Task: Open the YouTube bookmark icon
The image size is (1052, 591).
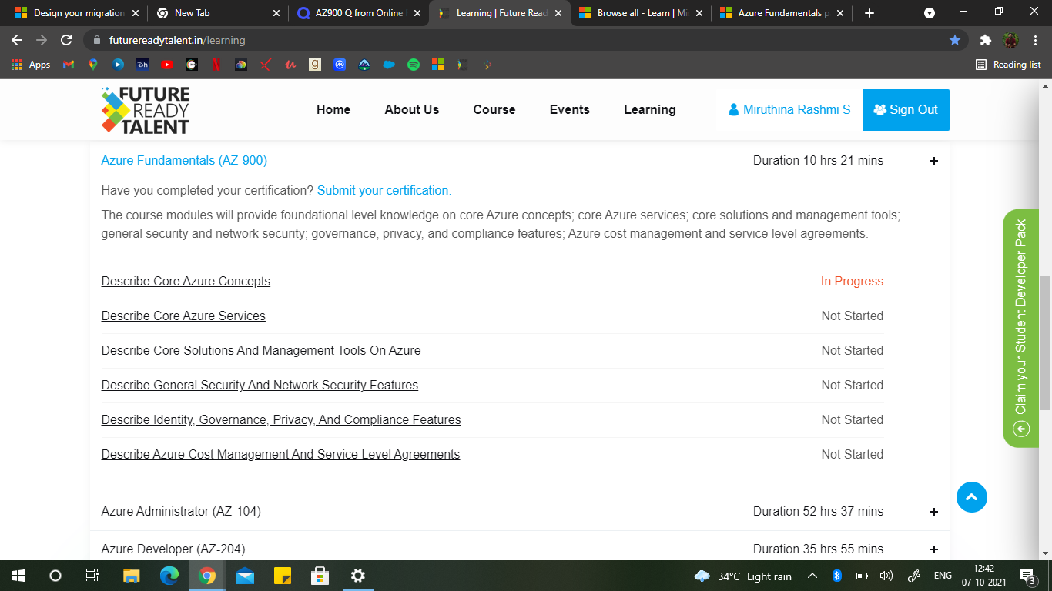Action: click(x=167, y=65)
